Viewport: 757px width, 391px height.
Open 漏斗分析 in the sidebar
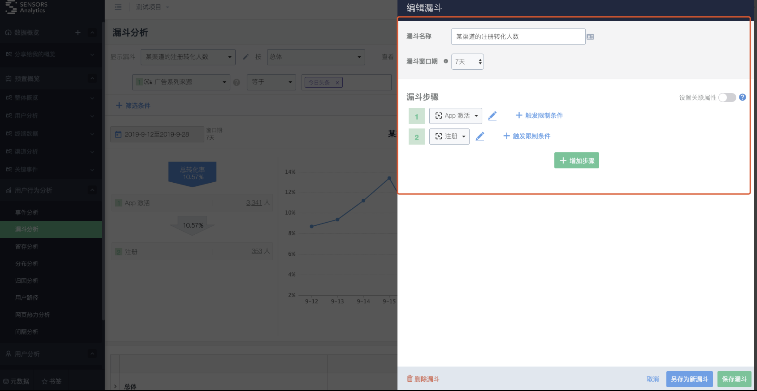51,229
